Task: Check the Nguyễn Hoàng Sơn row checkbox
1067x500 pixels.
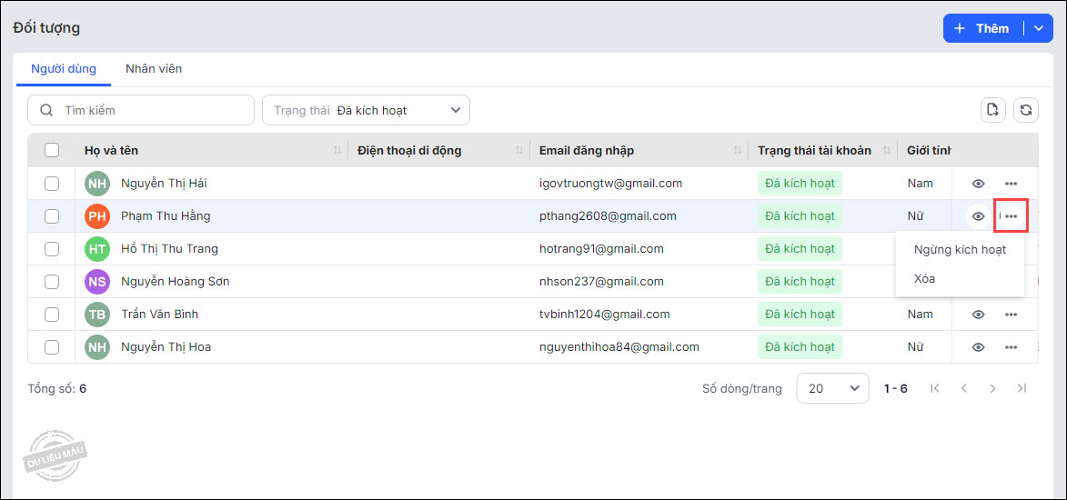Action: [x=52, y=282]
